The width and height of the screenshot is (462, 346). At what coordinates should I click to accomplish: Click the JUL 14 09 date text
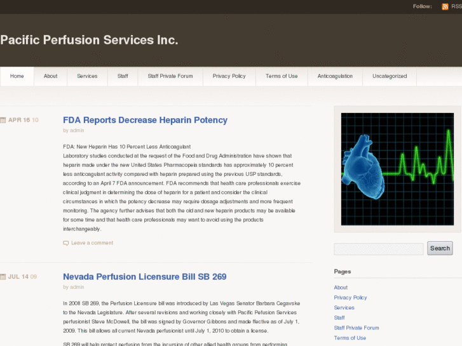click(x=22, y=277)
